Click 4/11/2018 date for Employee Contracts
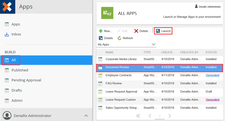Viewport: 225px width, 121px height. 168,75
